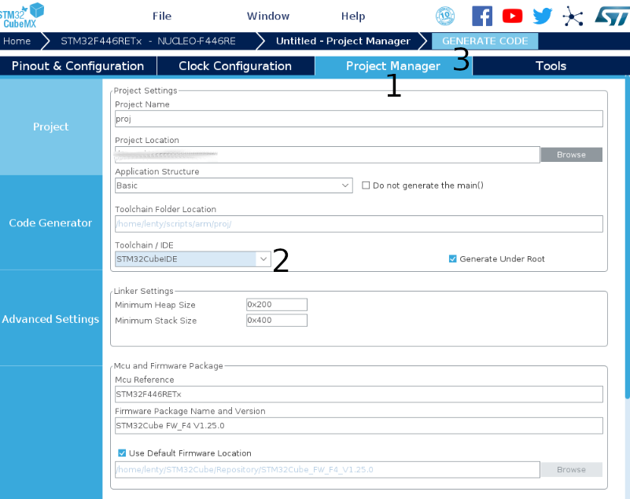Viewport: 630px width, 499px height.
Task: Click Untitled - Project Manager breadcrumb
Action: [343, 41]
